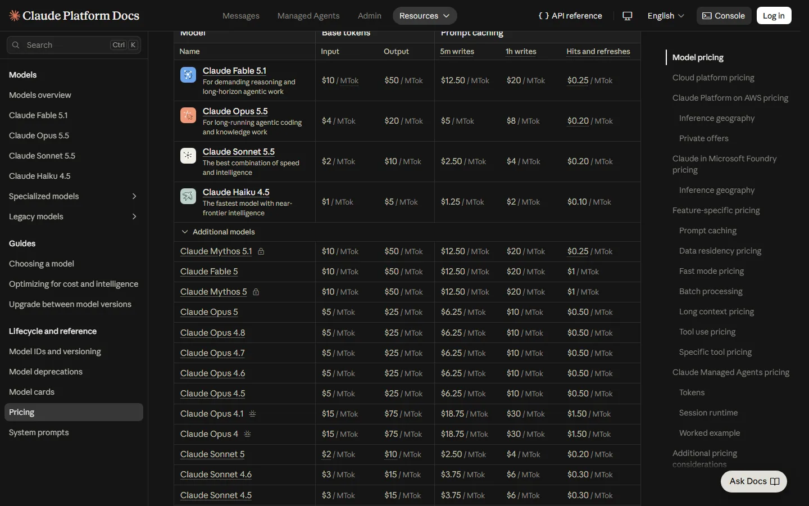This screenshot has width=809, height=506.
Task: Click the Claude Haiku 4.5 model icon
Action: pos(188,196)
